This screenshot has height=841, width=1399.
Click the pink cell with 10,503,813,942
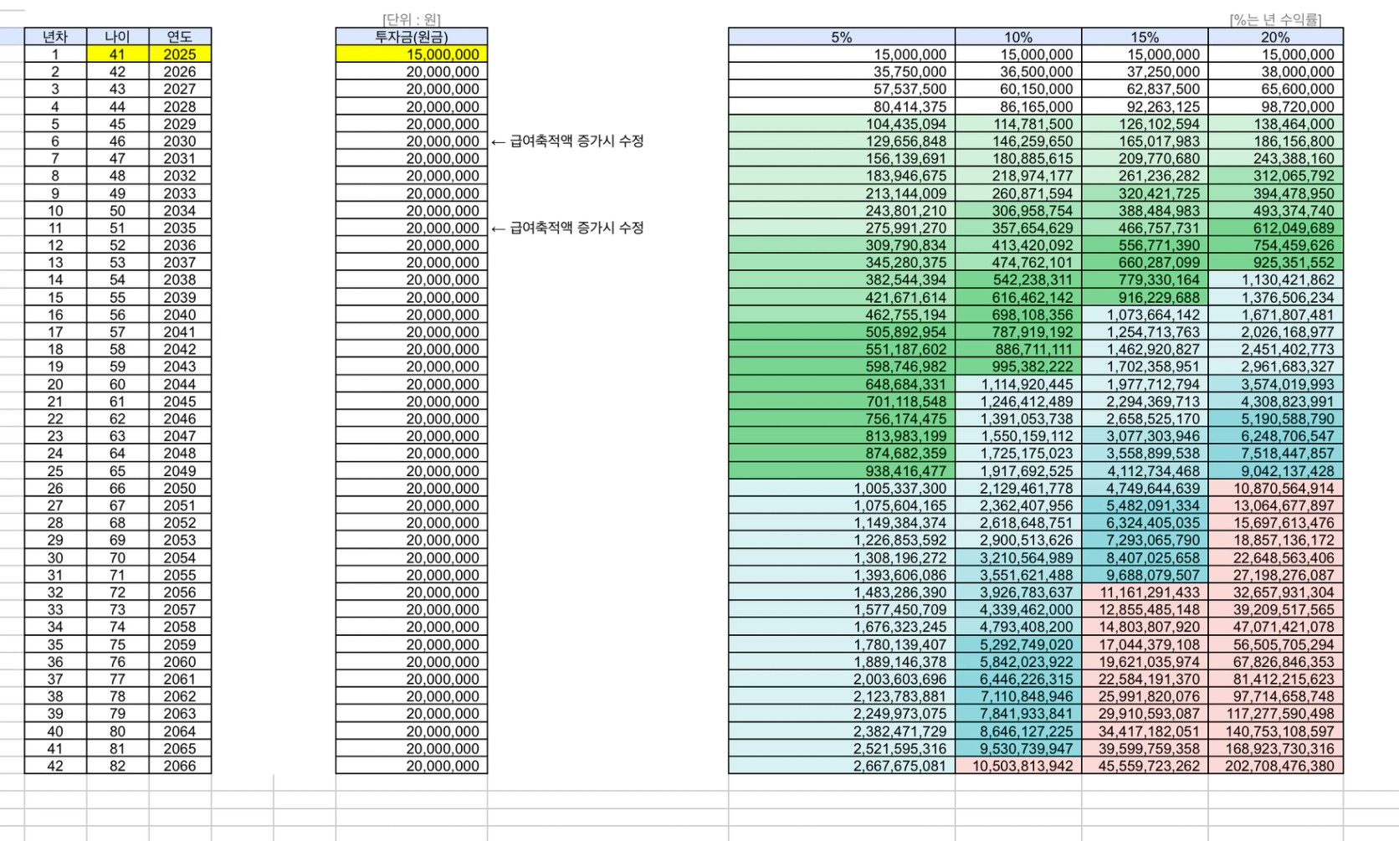(x=1017, y=766)
